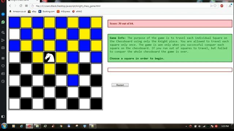This screenshot has height=131, width=234.
Task: Click the white bottom-left corner board square
Action: click(x=15, y=104)
